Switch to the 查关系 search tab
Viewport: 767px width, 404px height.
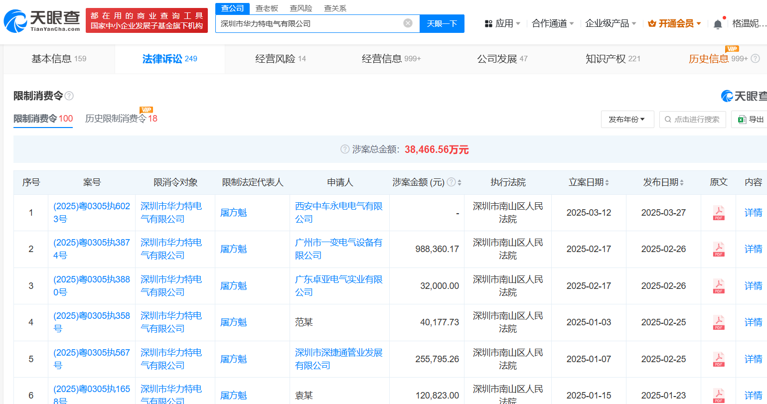[x=335, y=8]
